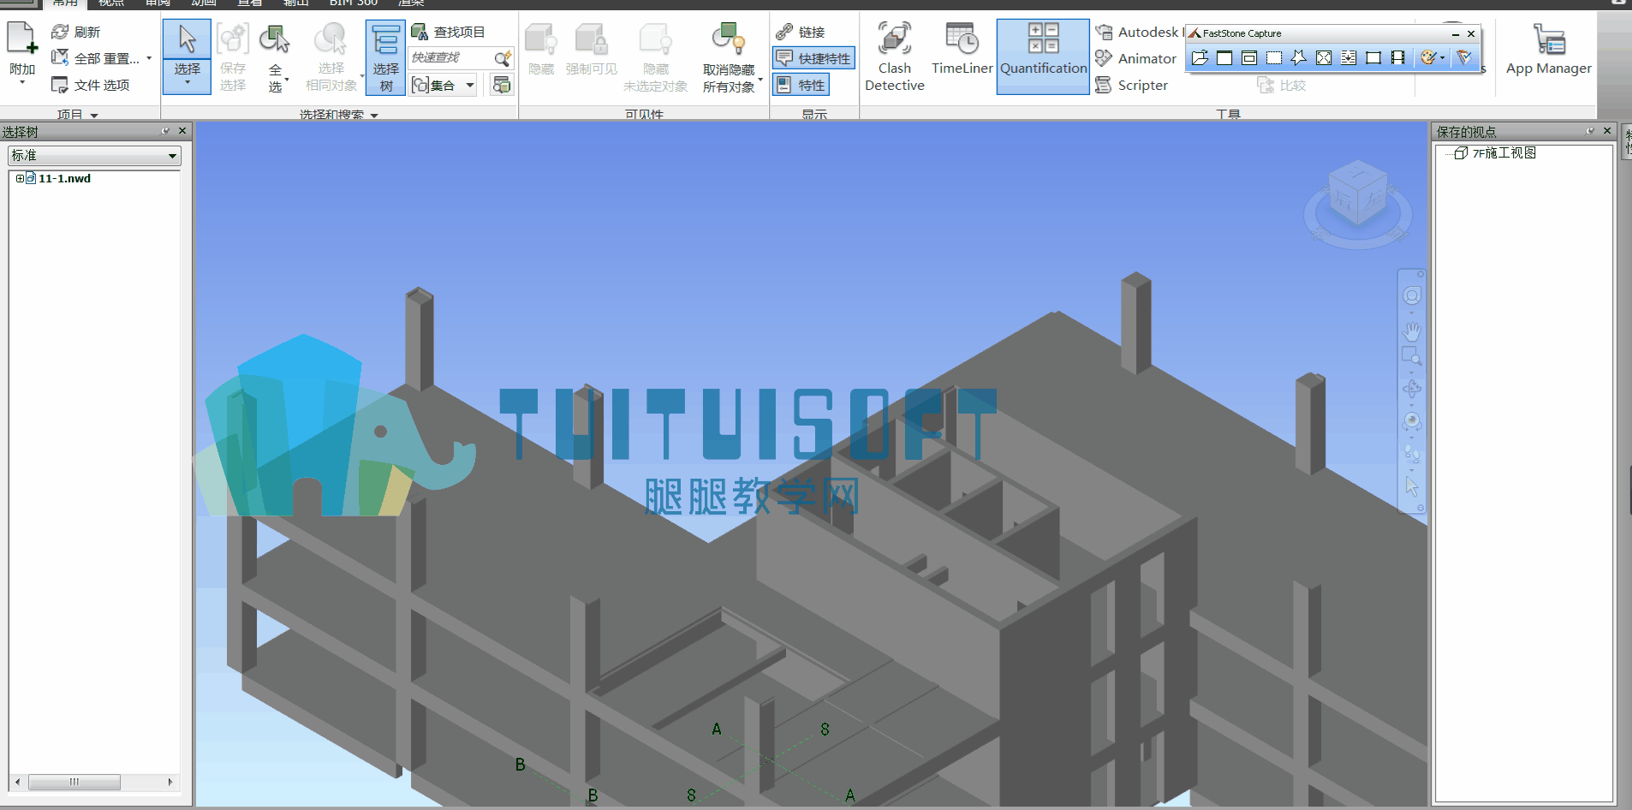
Task: Expand the Select All (全选) dropdown arrow
Action: 286,82
